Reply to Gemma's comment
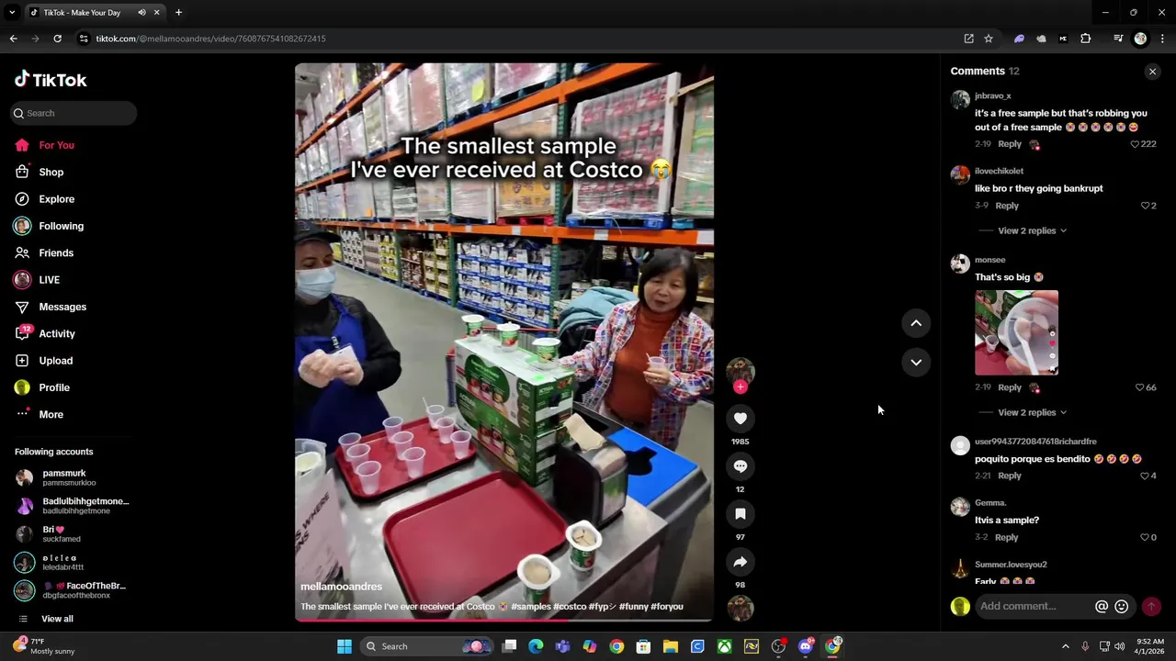Viewport: 1176px width, 661px height. point(1007,537)
